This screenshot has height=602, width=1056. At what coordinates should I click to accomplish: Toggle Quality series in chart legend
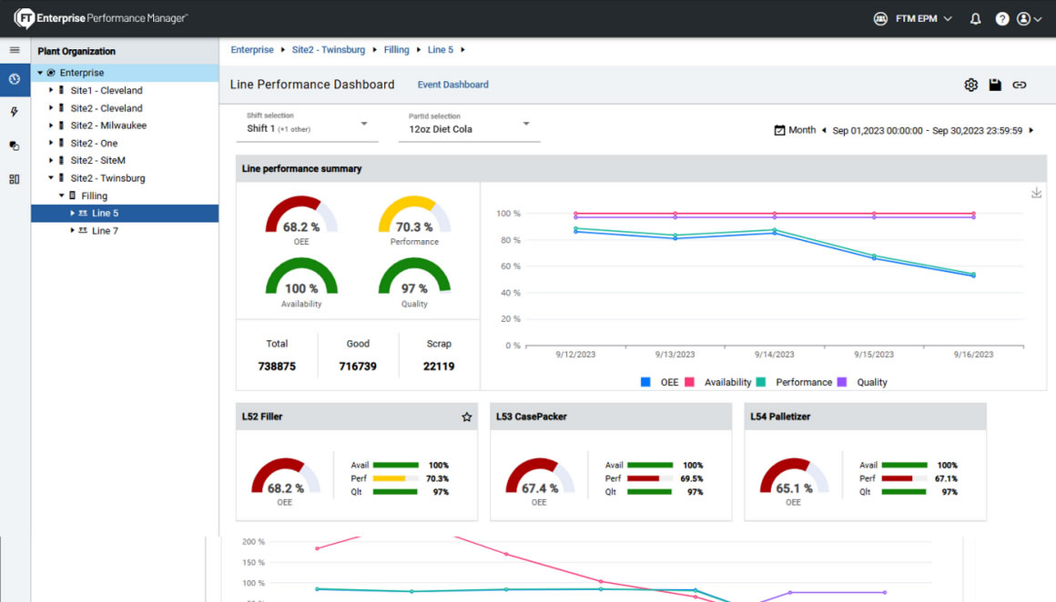862,383
